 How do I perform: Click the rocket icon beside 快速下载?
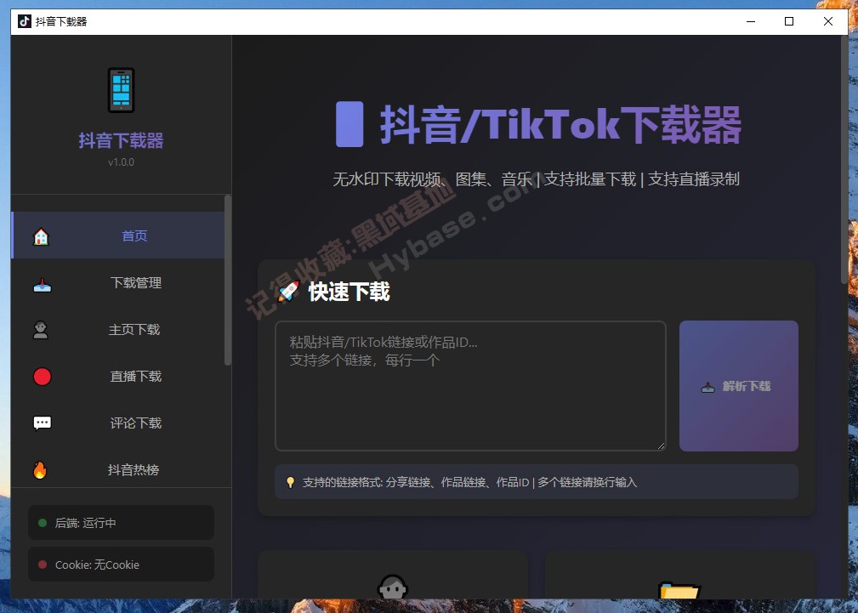coord(287,292)
